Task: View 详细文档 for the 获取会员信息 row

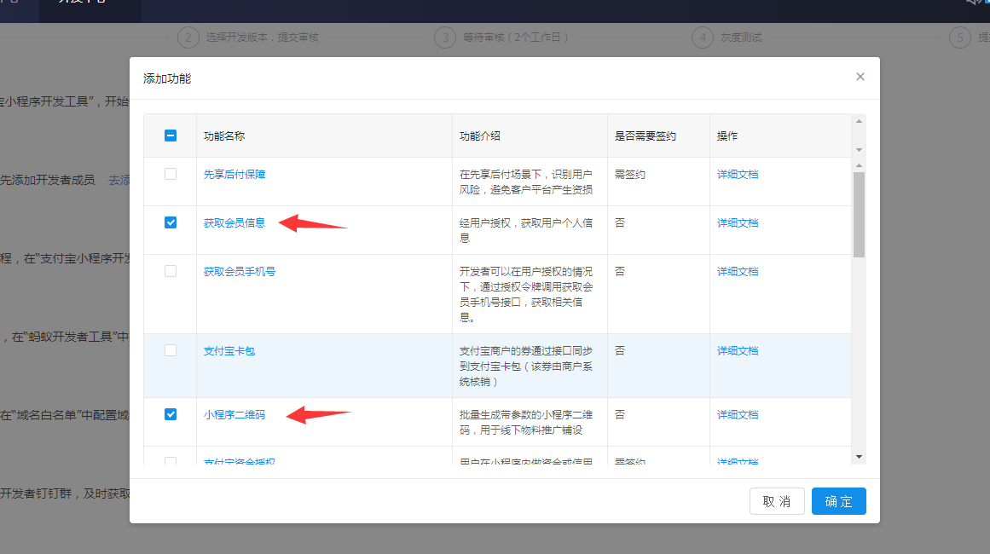Action: pyautogui.click(x=738, y=222)
